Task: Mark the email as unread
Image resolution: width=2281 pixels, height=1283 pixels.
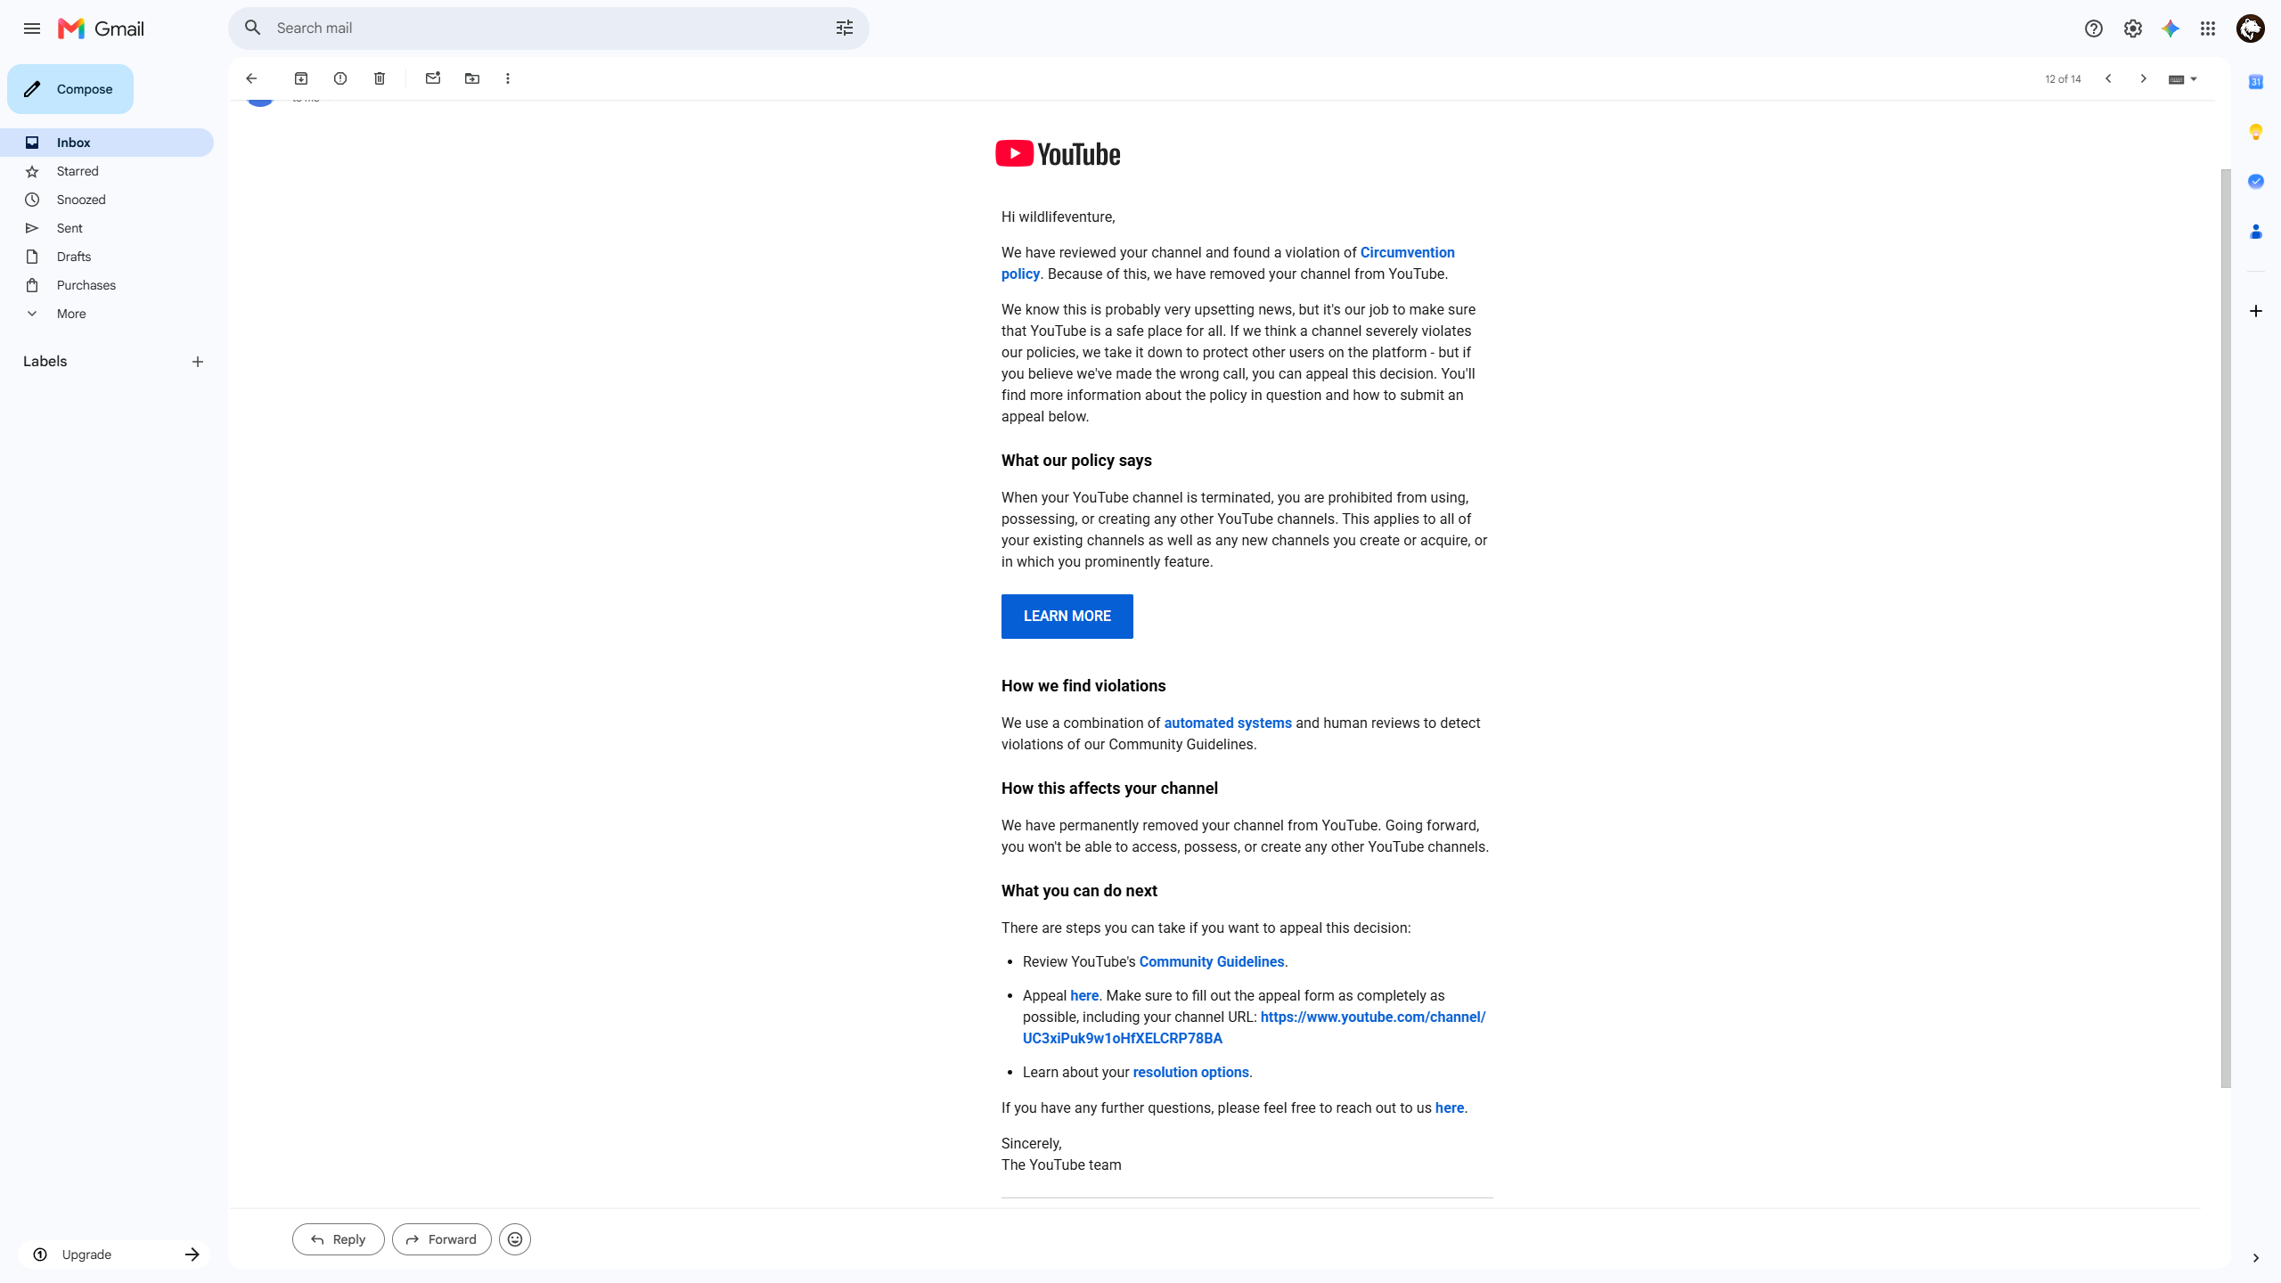Action: [x=433, y=78]
